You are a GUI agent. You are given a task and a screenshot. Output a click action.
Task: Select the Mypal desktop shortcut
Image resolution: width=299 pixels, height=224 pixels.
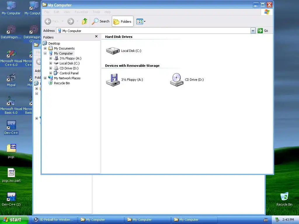coord(11,80)
